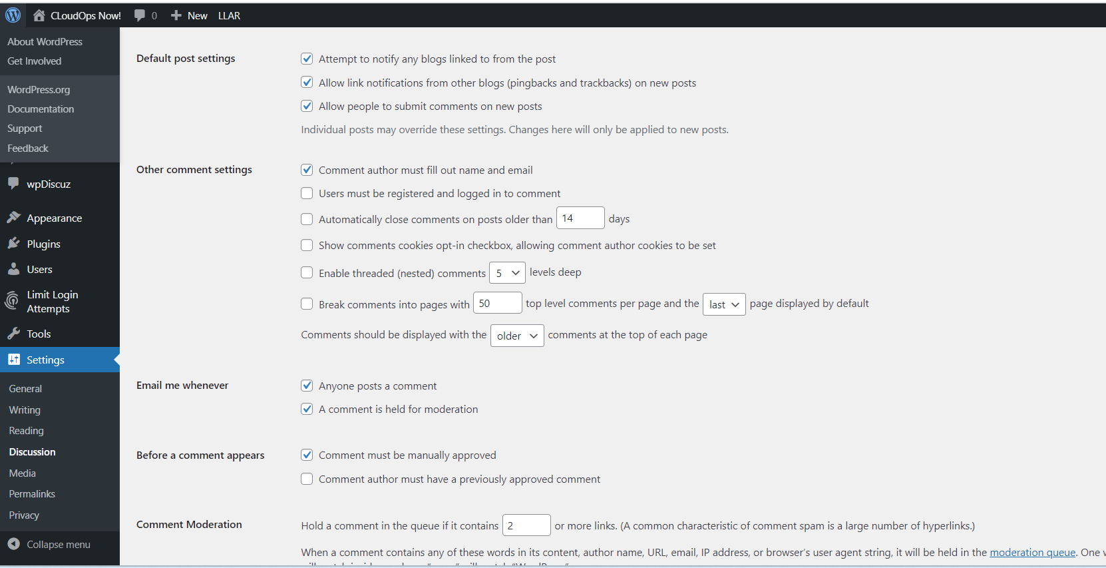Image resolution: width=1106 pixels, height=568 pixels.
Task: Select the Plugins plug icon
Action: [13, 244]
